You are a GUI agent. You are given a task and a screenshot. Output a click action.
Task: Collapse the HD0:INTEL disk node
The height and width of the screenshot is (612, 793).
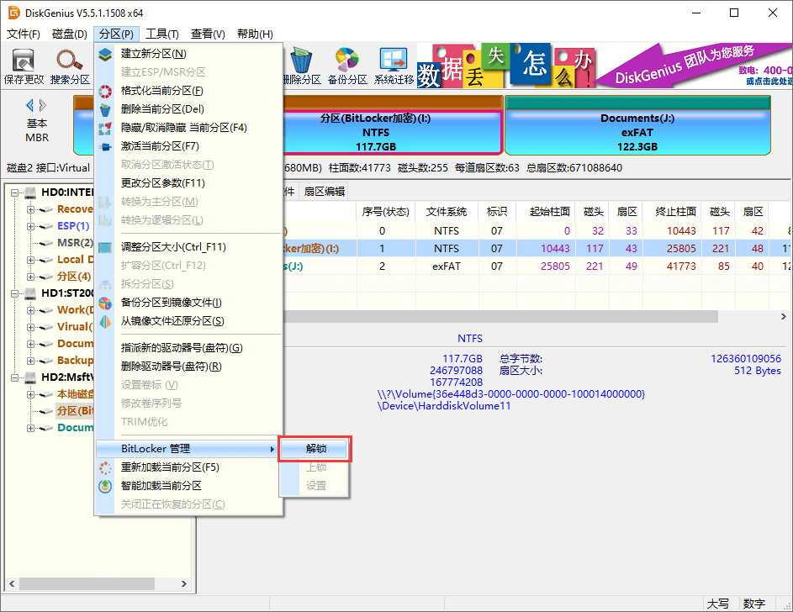(13, 192)
